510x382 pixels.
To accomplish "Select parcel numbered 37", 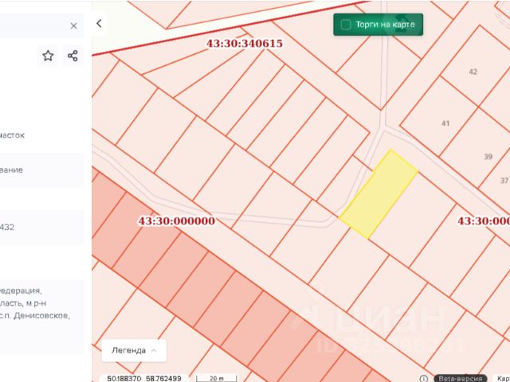I will coord(504,181).
